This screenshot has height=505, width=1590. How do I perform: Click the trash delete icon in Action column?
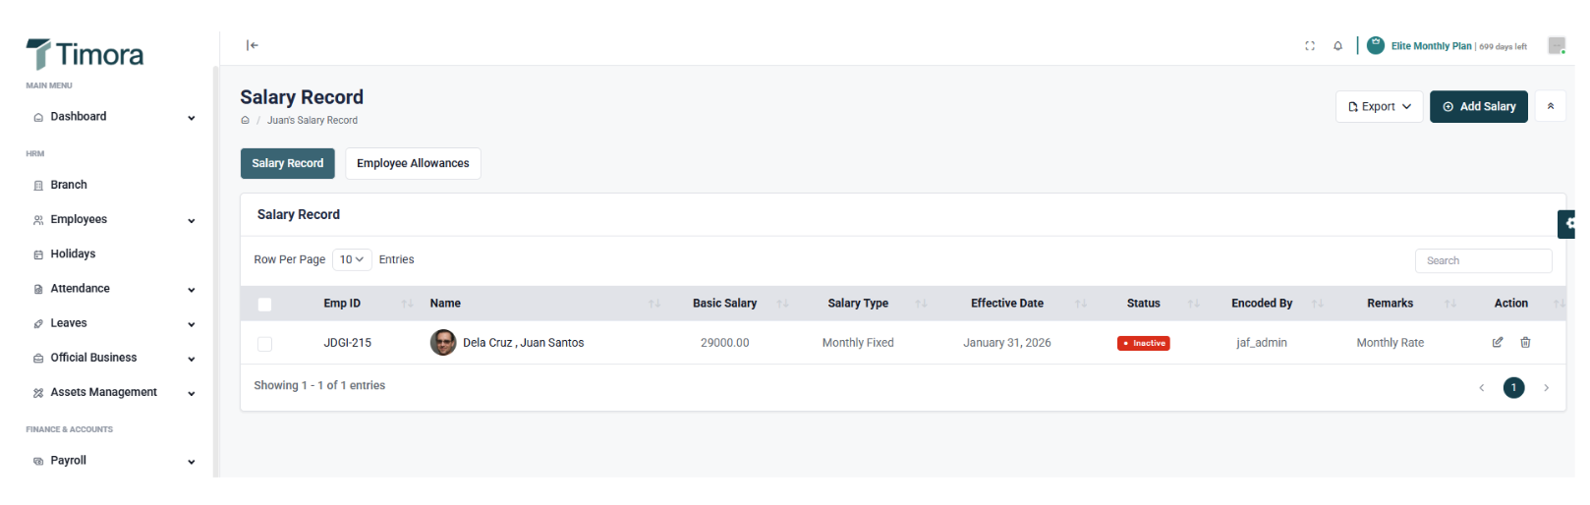coord(1525,343)
